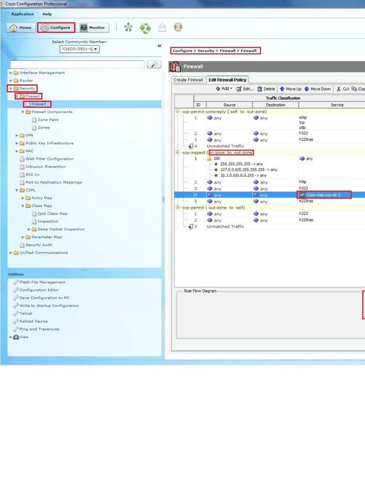
Task: Collapse the left navigation pane with double chevron
Action: coord(159,46)
